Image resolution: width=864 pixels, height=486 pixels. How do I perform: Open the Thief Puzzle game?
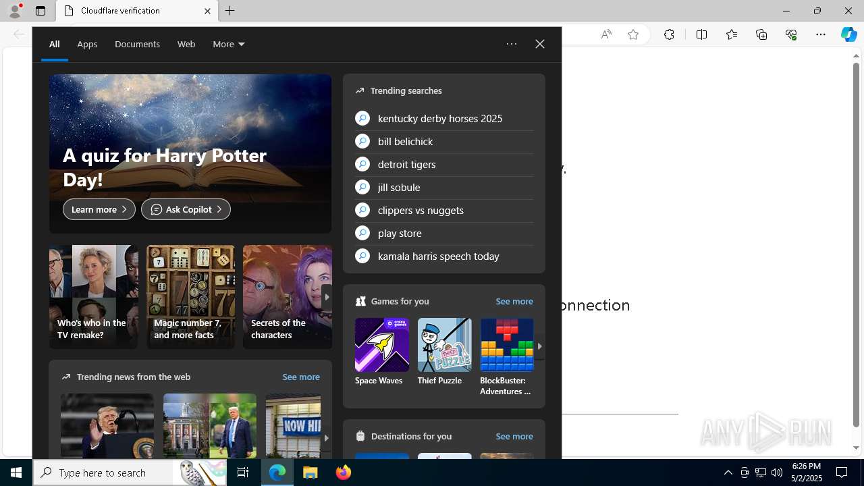pos(444,352)
